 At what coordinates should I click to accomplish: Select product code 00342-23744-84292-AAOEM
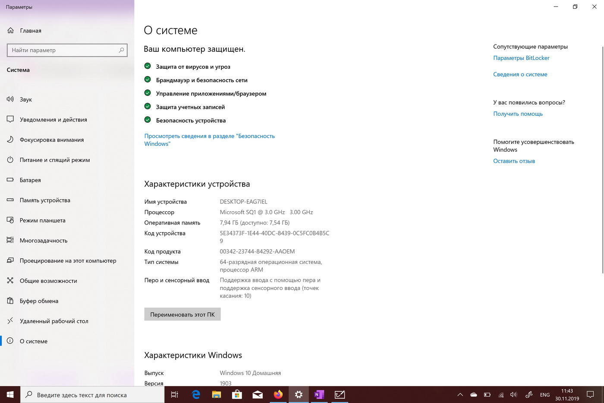point(257,251)
